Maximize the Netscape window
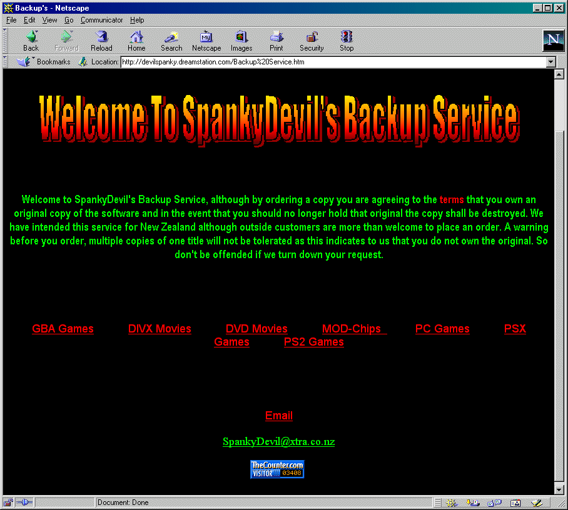Image resolution: width=568 pixels, height=510 pixels. point(548,8)
